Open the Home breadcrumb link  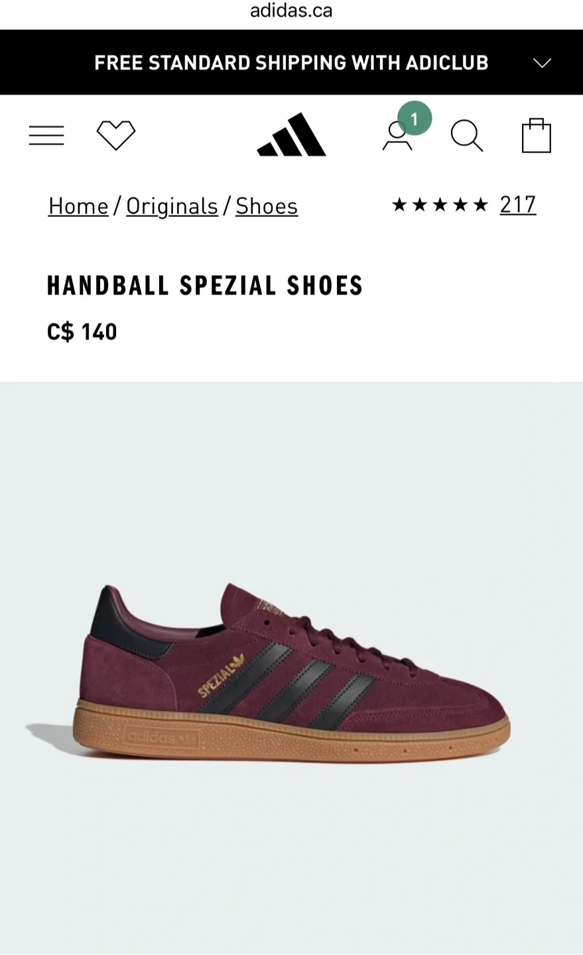(x=78, y=206)
